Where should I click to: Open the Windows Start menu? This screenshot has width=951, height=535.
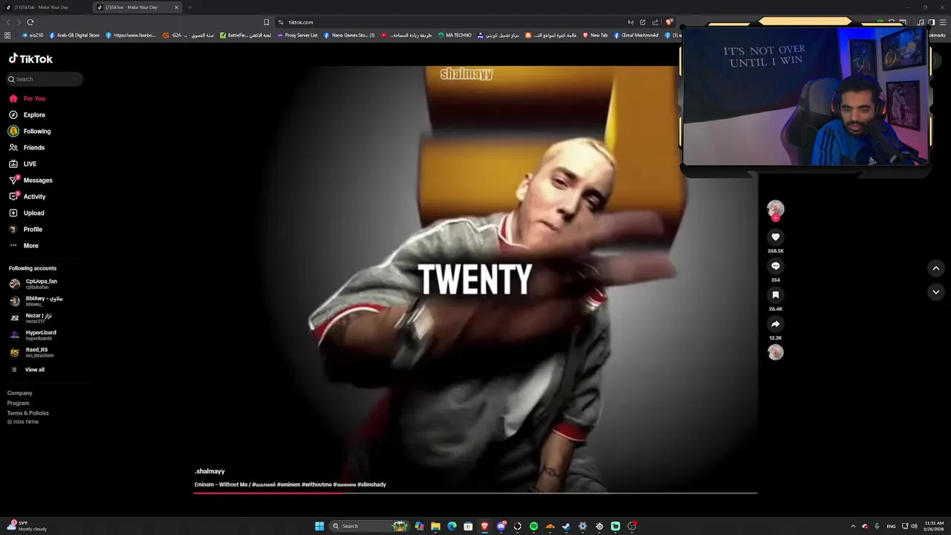(319, 526)
